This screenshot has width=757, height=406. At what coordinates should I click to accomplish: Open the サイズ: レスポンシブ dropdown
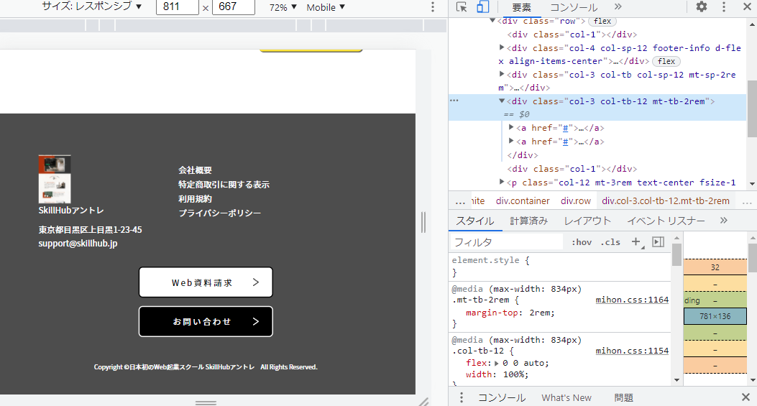pos(92,6)
